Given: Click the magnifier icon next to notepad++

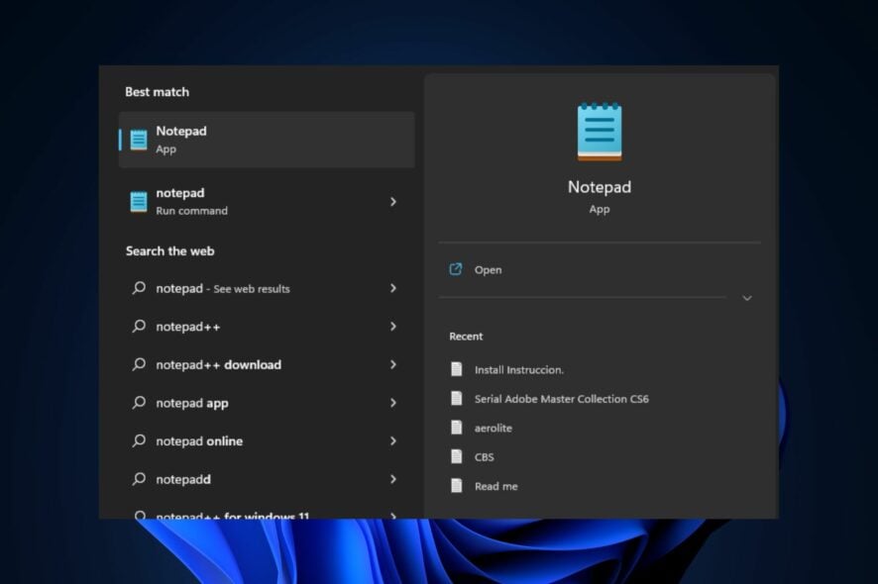Looking at the screenshot, I should 139,326.
